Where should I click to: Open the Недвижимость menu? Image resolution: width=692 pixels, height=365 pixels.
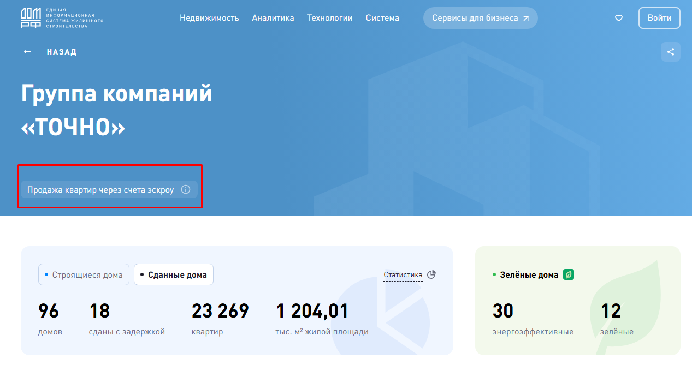point(209,18)
